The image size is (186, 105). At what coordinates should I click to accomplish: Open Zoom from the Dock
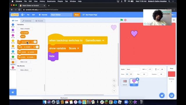coord(126,102)
